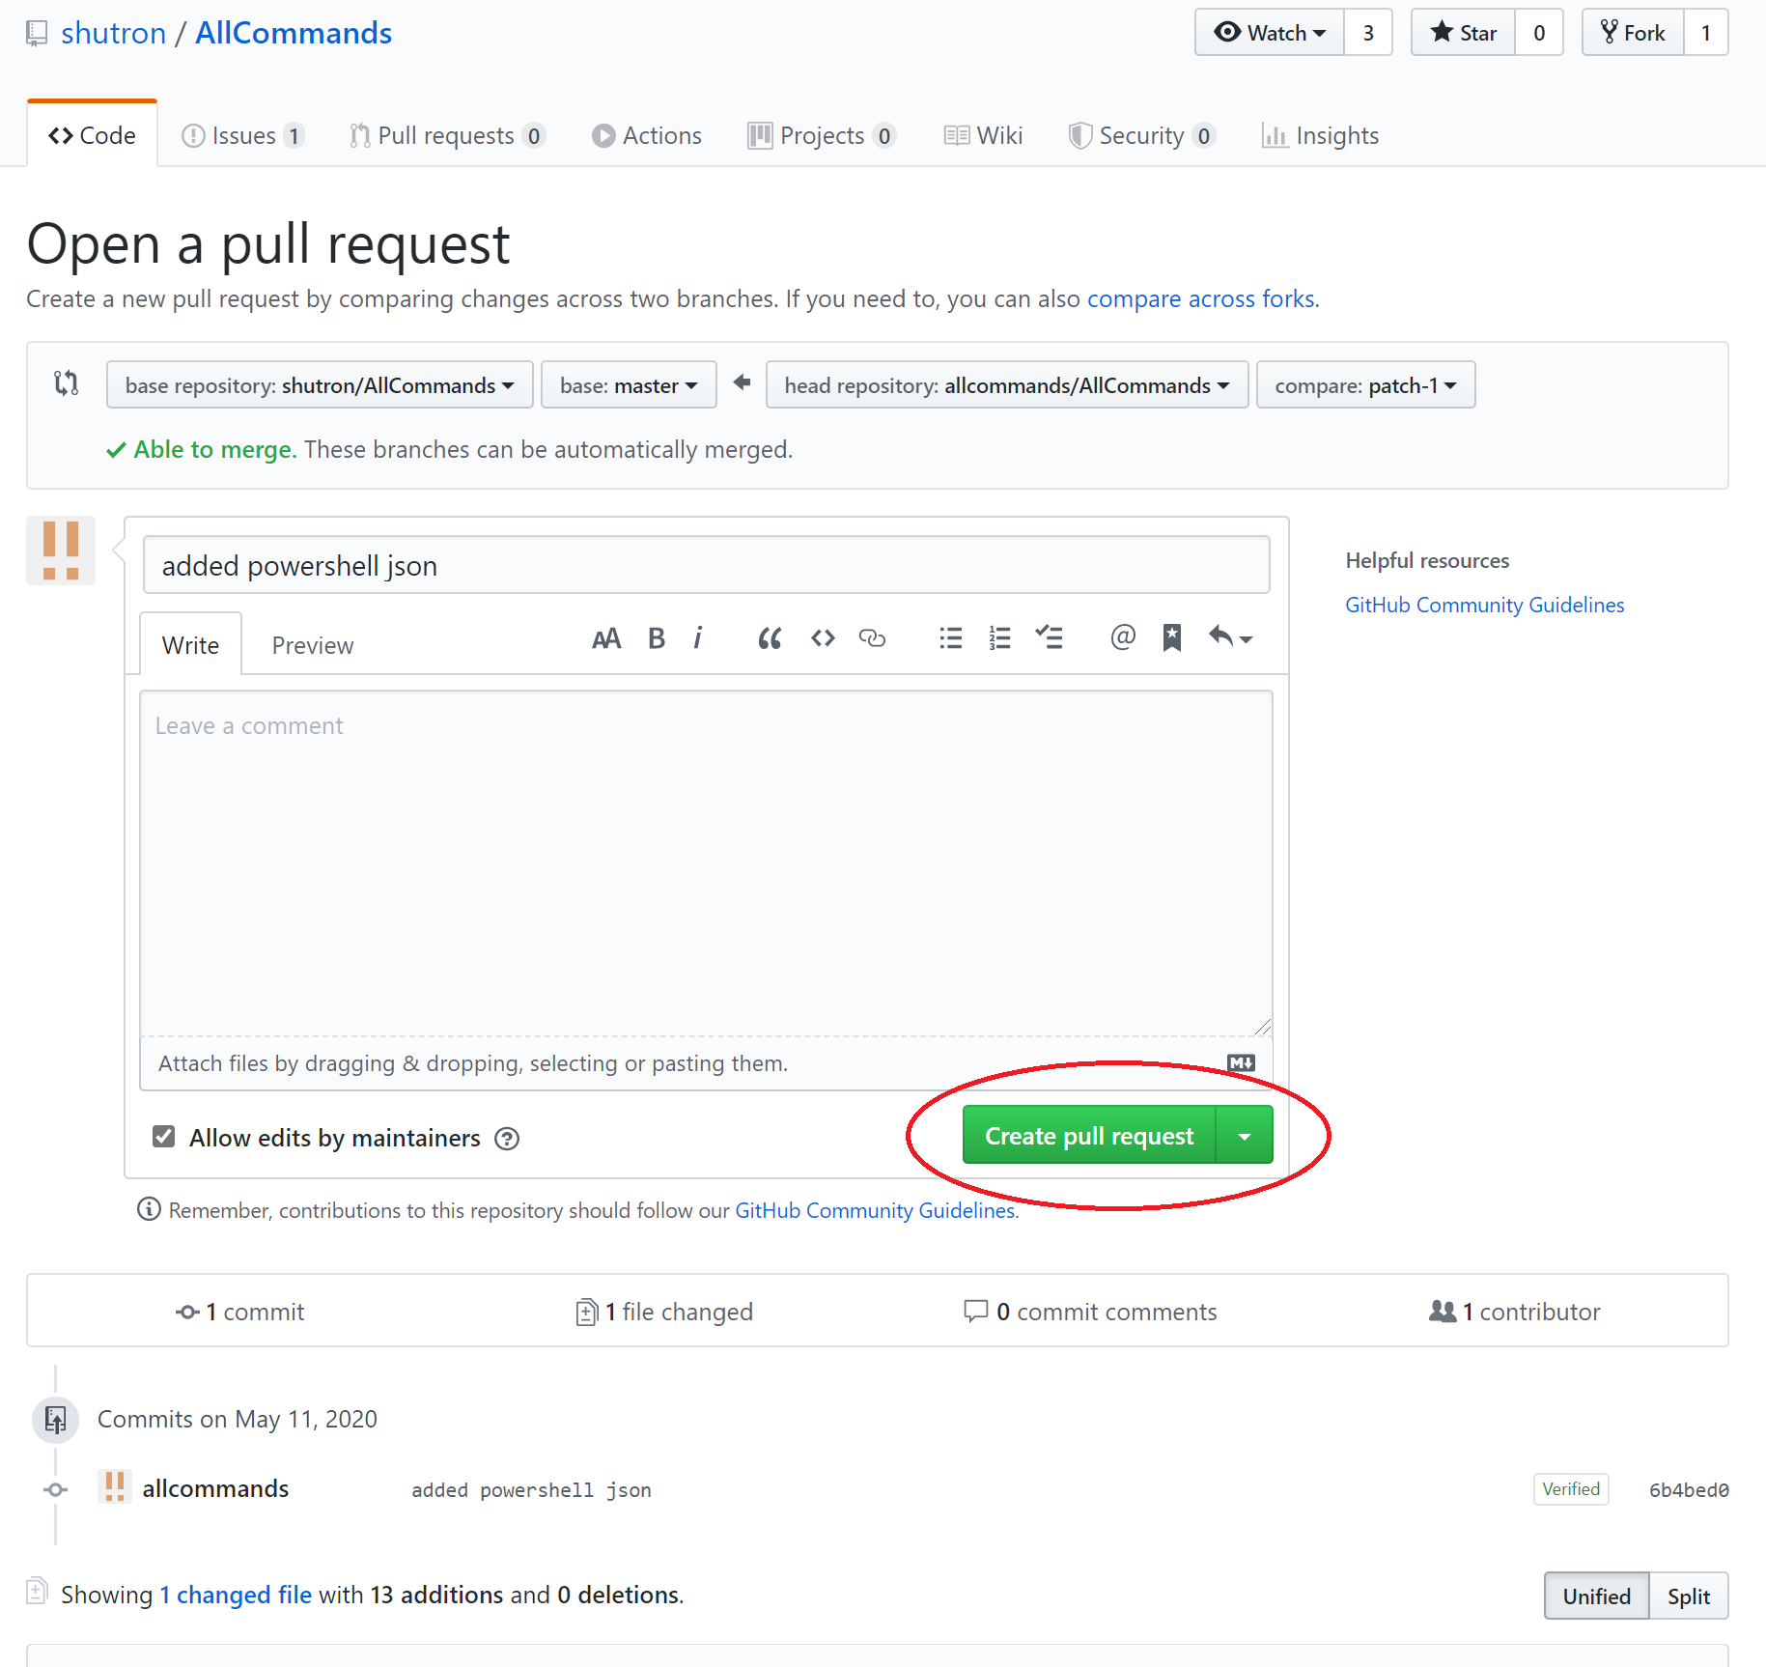Open commit hash 6b4bed0
This screenshot has height=1667, width=1766.
pyautogui.click(x=1689, y=1490)
